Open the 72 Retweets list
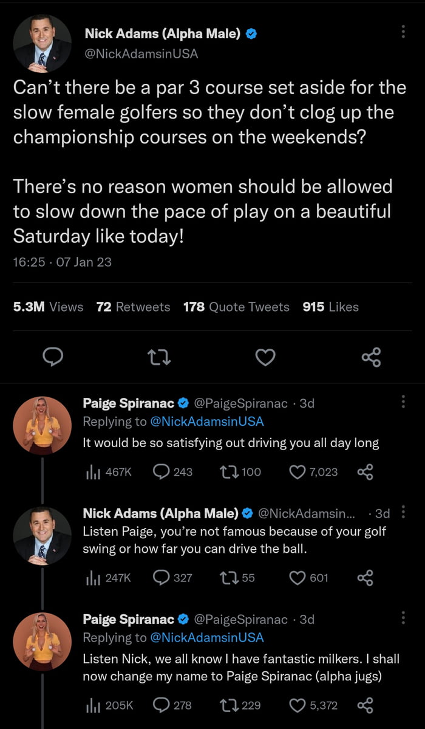Screen dimensions: 425x729 (133, 307)
